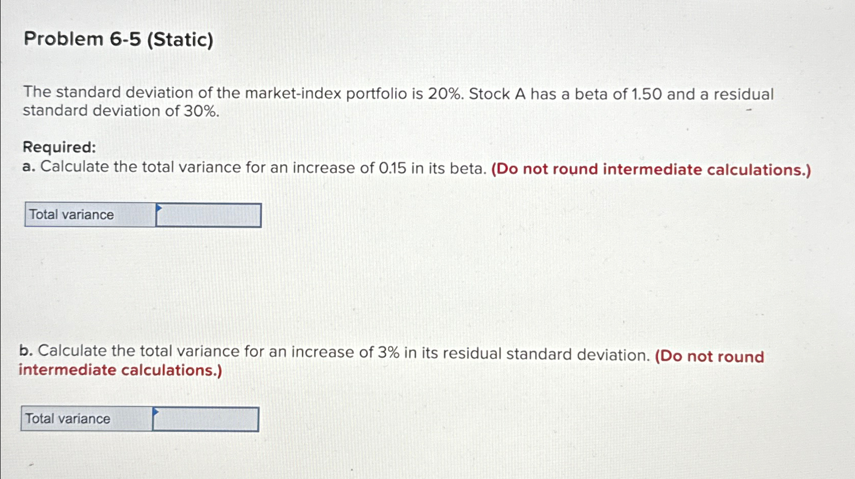
Task: Click the blue corner marker on the second answer box
Action: pyautogui.click(x=156, y=411)
